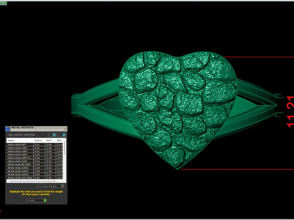
Task: Click the Metal Weights panel title icon
Action: coord(7,128)
